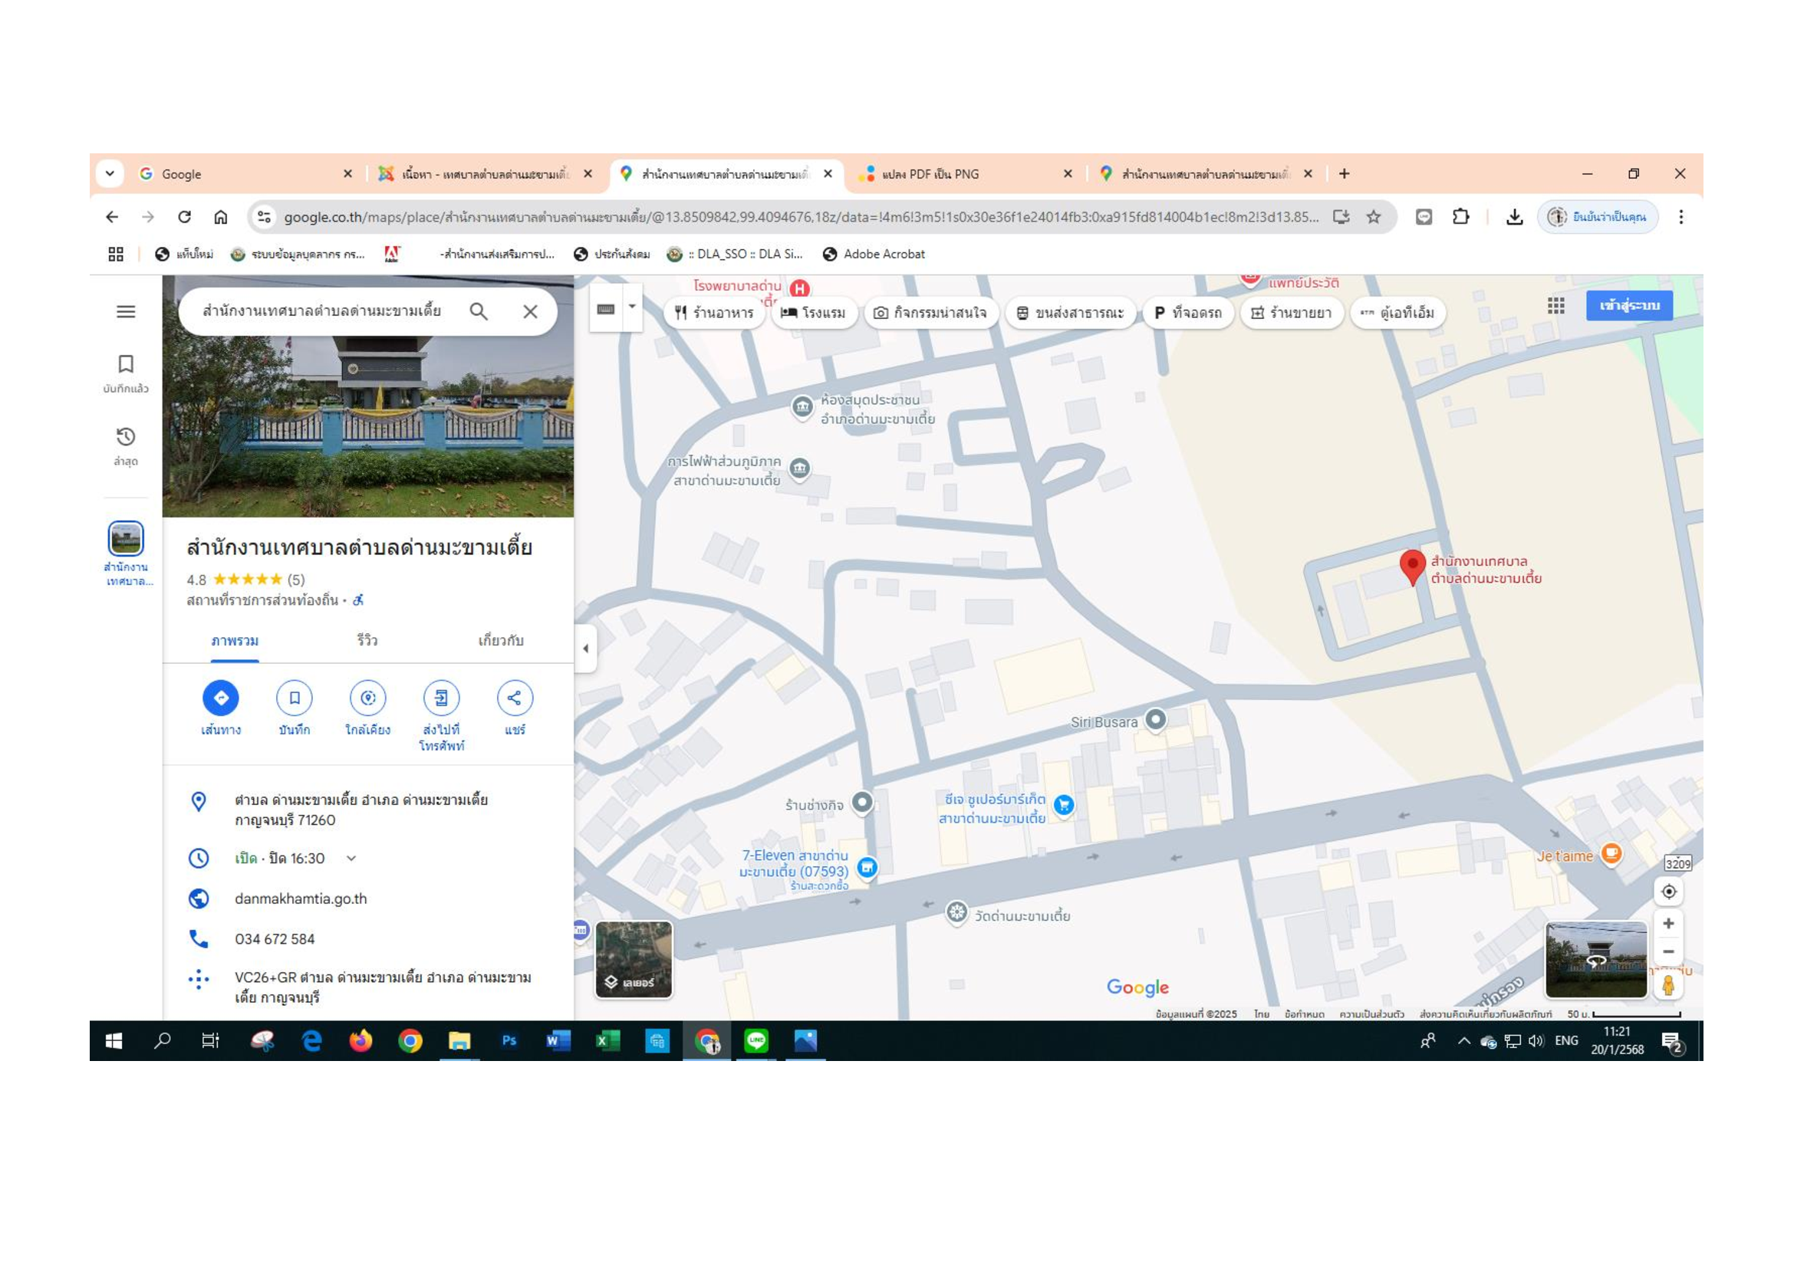Viewport: 1794px width, 1268px height.
Task: Filter map by ร้านขายยา
Action: 1291,312
